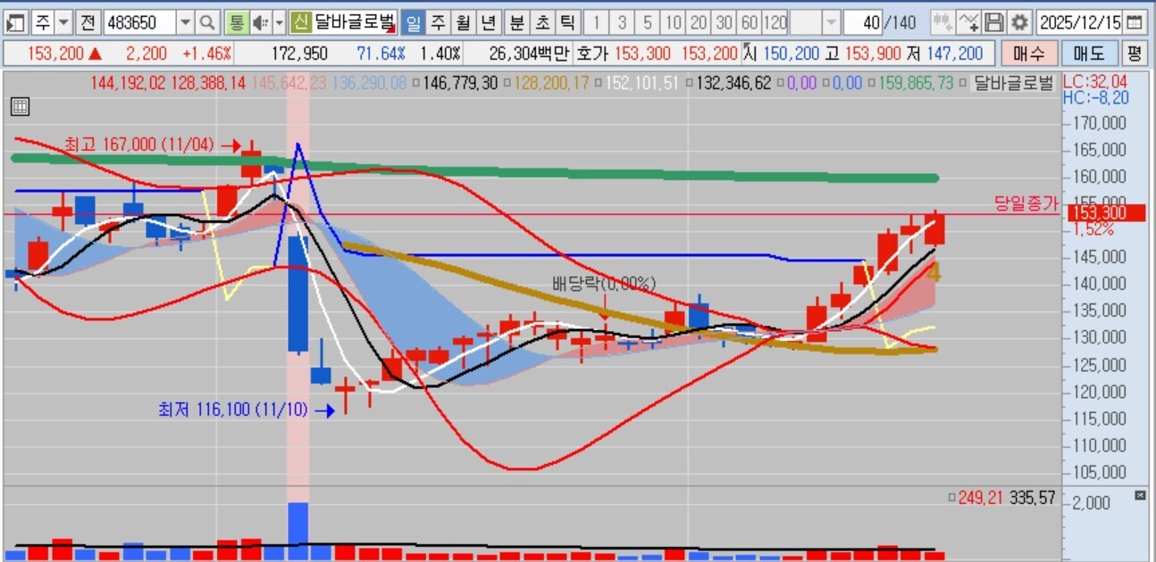This screenshot has height=562, width=1156.
Task: Click the 매도 sell button
Action: pyautogui.click(x=1088, y=54)
